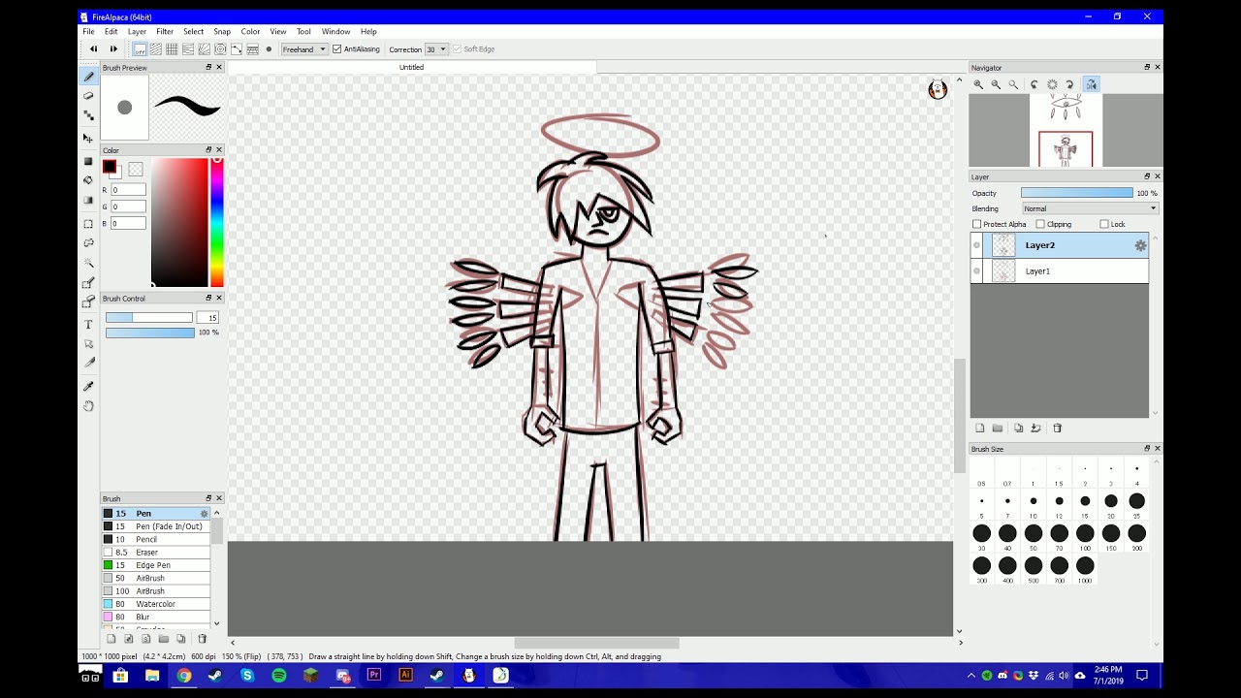Viewport: 1241px width, 698px height.
Task: Select the Text tool
Action: (x=88, y=324)
